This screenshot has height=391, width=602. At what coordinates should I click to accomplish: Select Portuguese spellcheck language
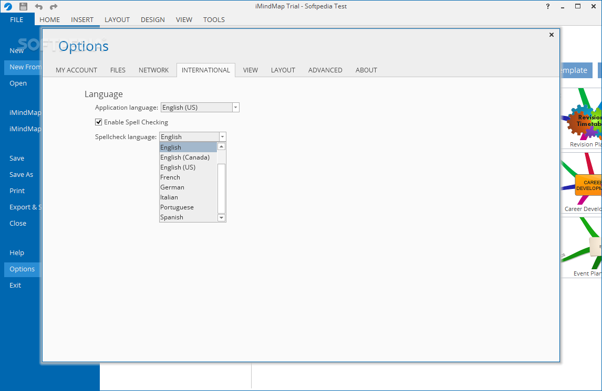tap(188, 207)
